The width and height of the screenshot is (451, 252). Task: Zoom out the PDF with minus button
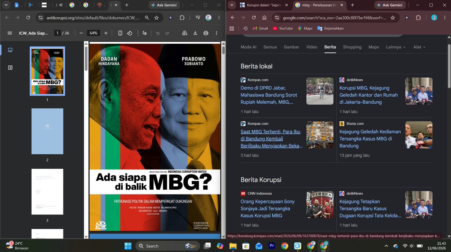coord(81,33)
